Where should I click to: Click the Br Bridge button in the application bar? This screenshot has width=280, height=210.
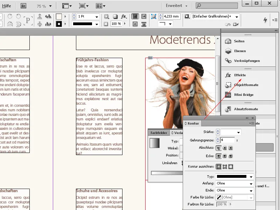[x=23, y=6]
